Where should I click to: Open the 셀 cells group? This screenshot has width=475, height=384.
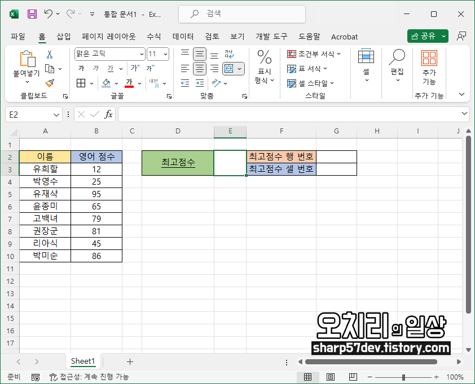pos(366,65)
